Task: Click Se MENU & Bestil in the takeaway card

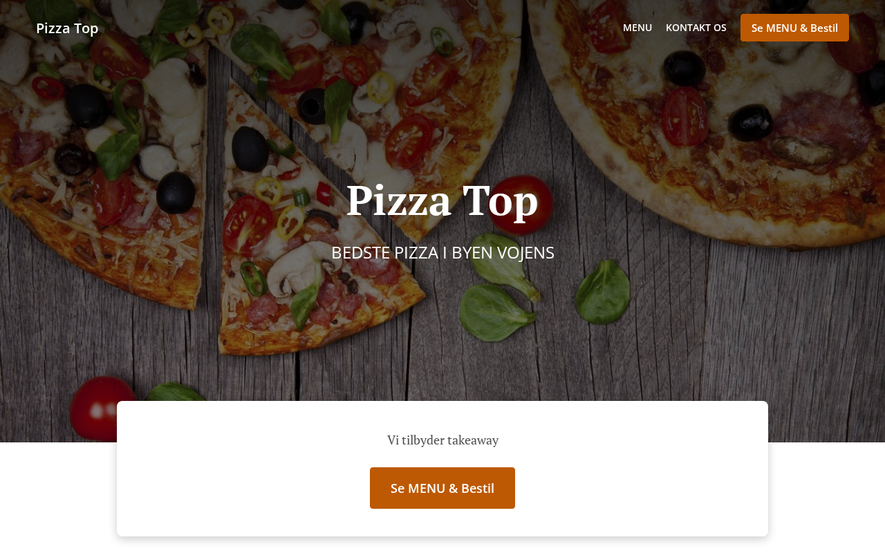Action: [x=442, y=488]
